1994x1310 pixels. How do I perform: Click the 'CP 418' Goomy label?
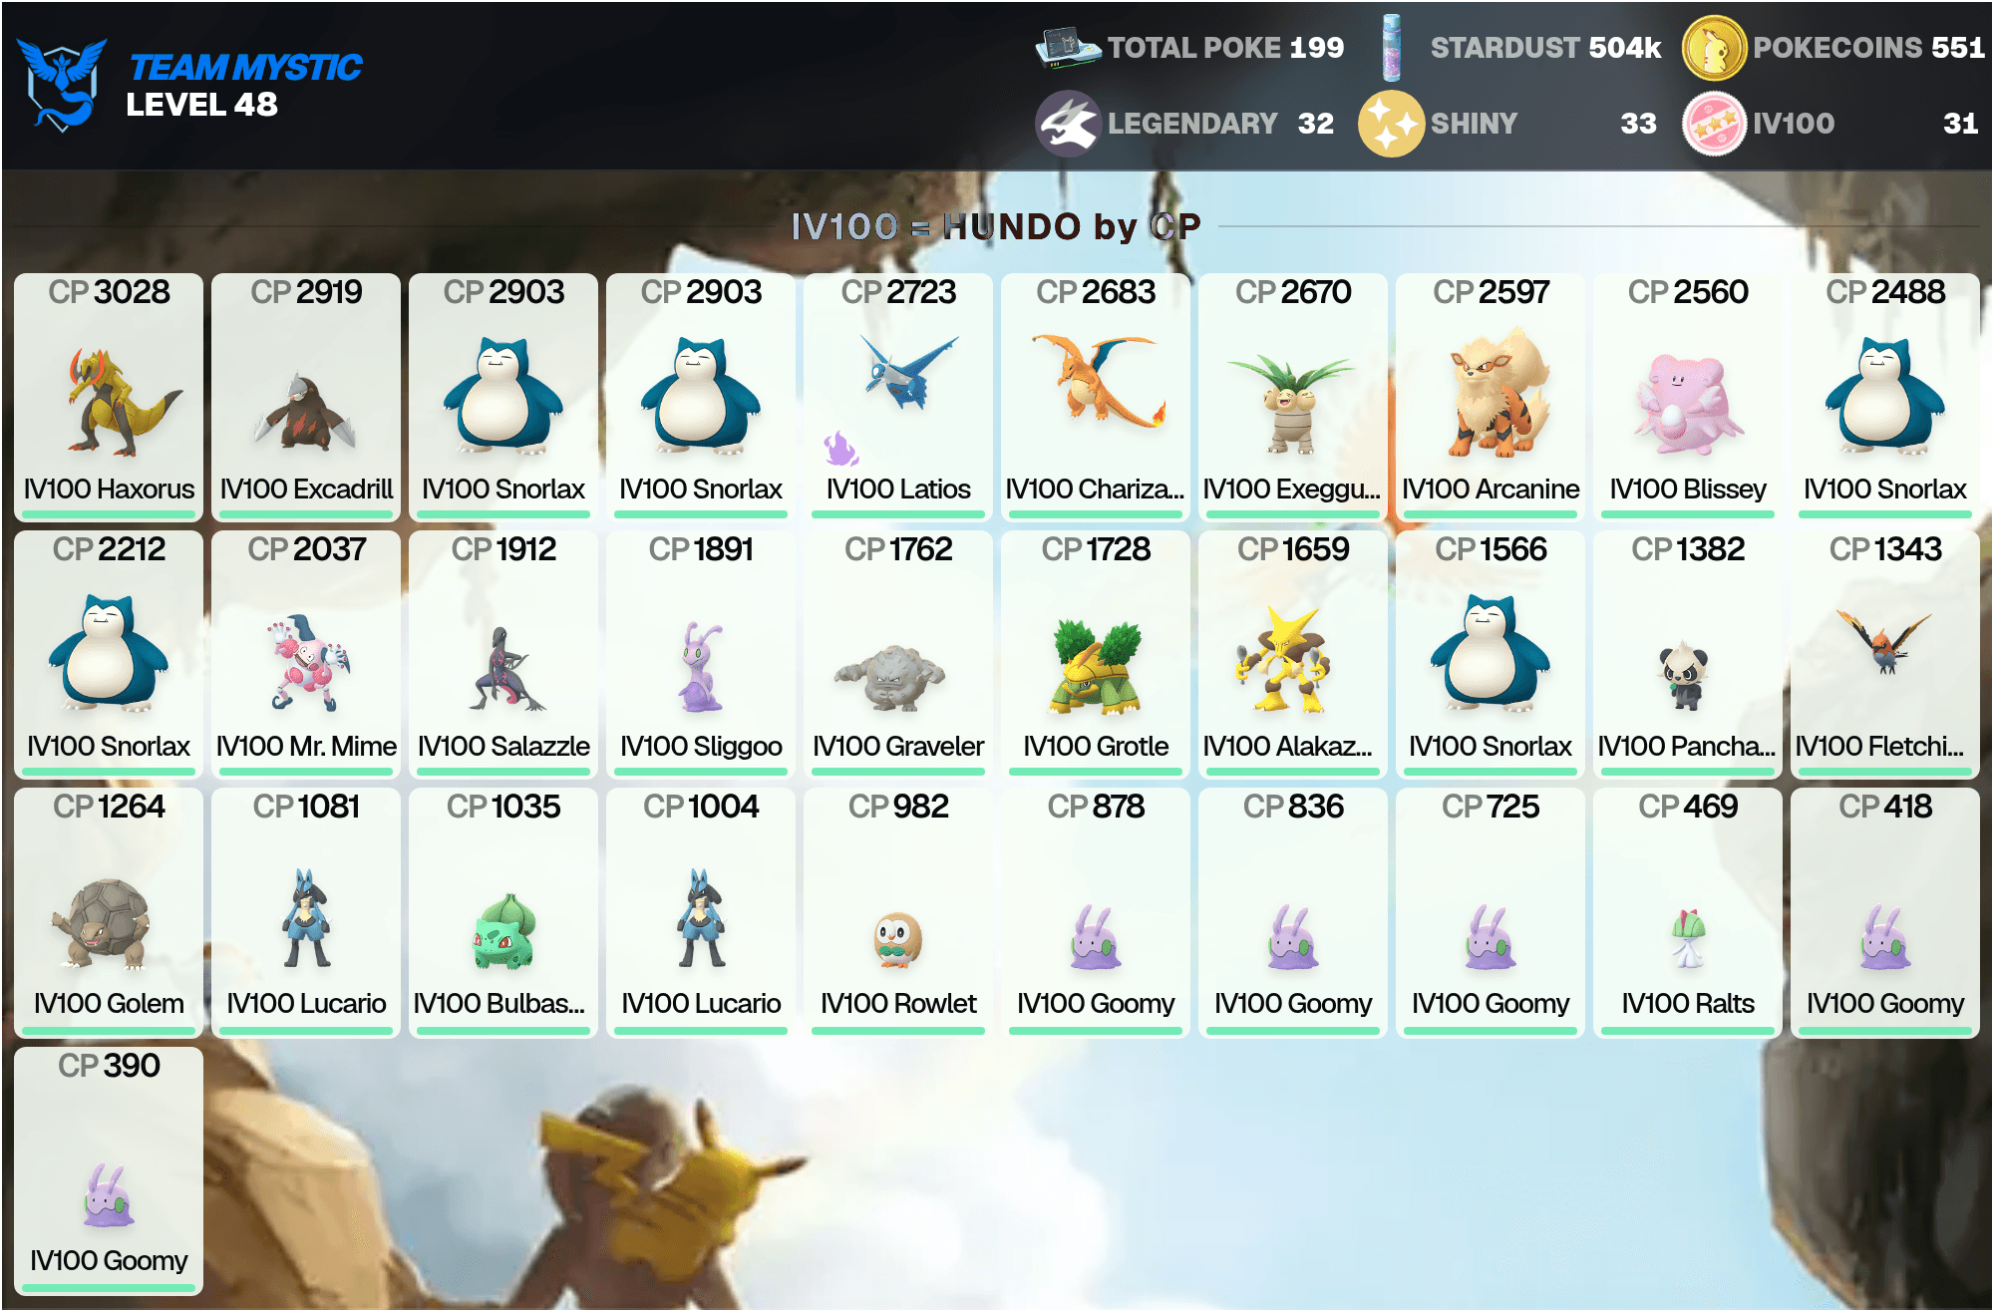click(1885, 806)
